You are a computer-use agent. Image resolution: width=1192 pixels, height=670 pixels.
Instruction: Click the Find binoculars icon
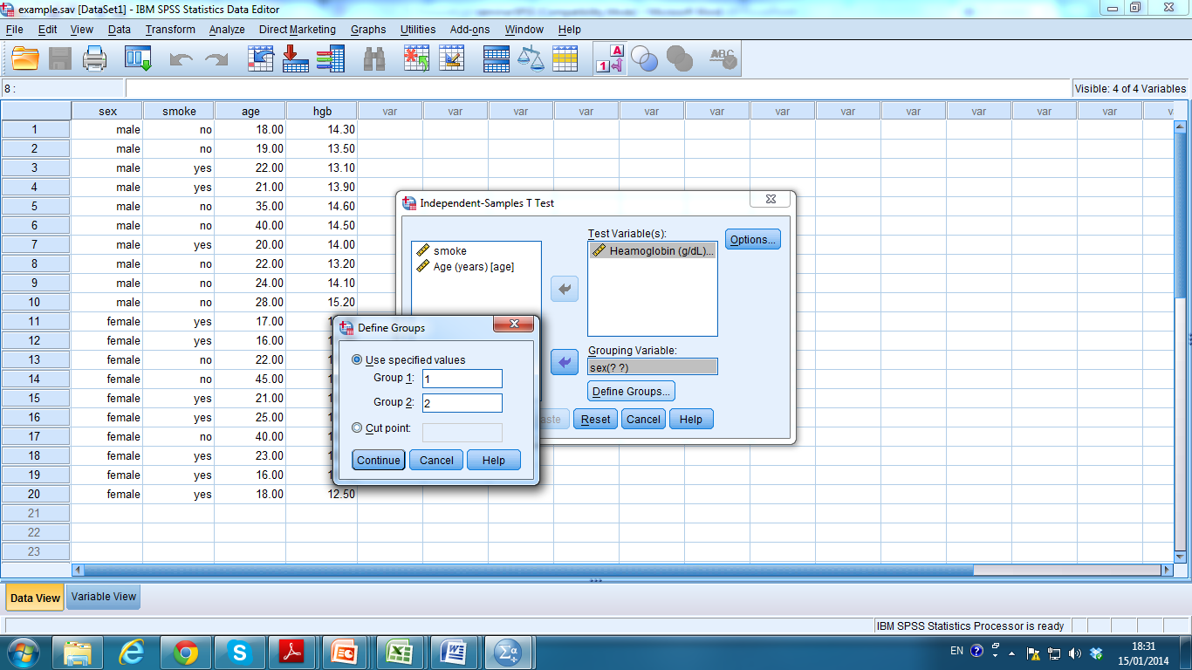[374, 59]
